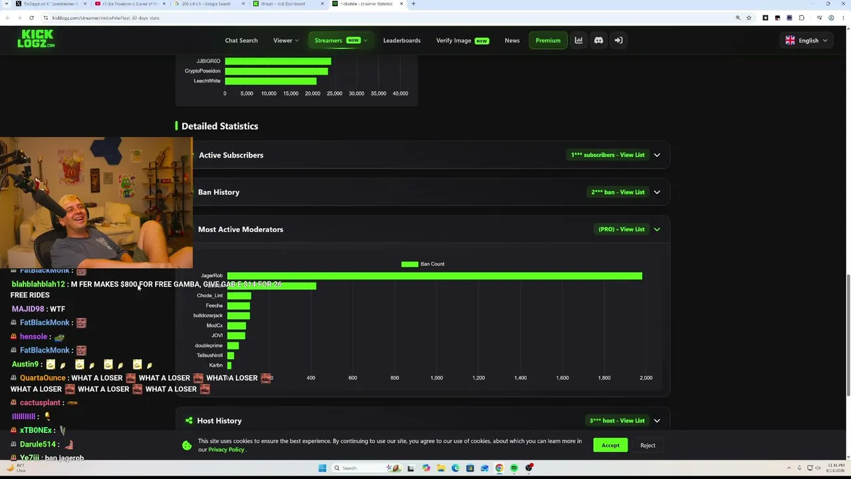The height and width of the screenshot is (479, 851).
Task: Open Spotify from the taskbar
Action: [514, 468]
